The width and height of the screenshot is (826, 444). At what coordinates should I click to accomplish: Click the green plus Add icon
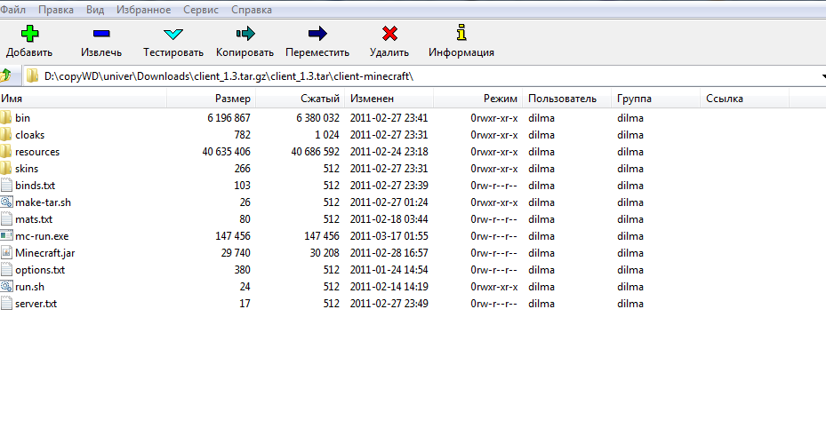29,34
